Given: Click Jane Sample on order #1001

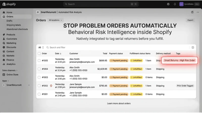Looking at the screenshot, I should pos(75,93).
